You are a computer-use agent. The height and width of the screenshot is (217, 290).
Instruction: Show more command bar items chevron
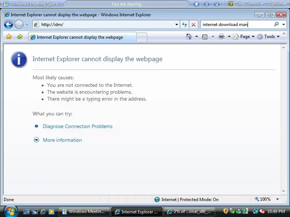click(x=284, y=33)
